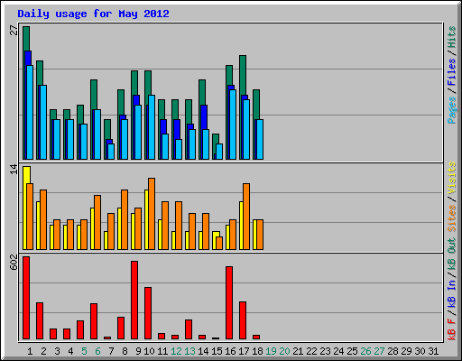Click the yellow visits bar for day 15
462x361 pixels.
215,234
